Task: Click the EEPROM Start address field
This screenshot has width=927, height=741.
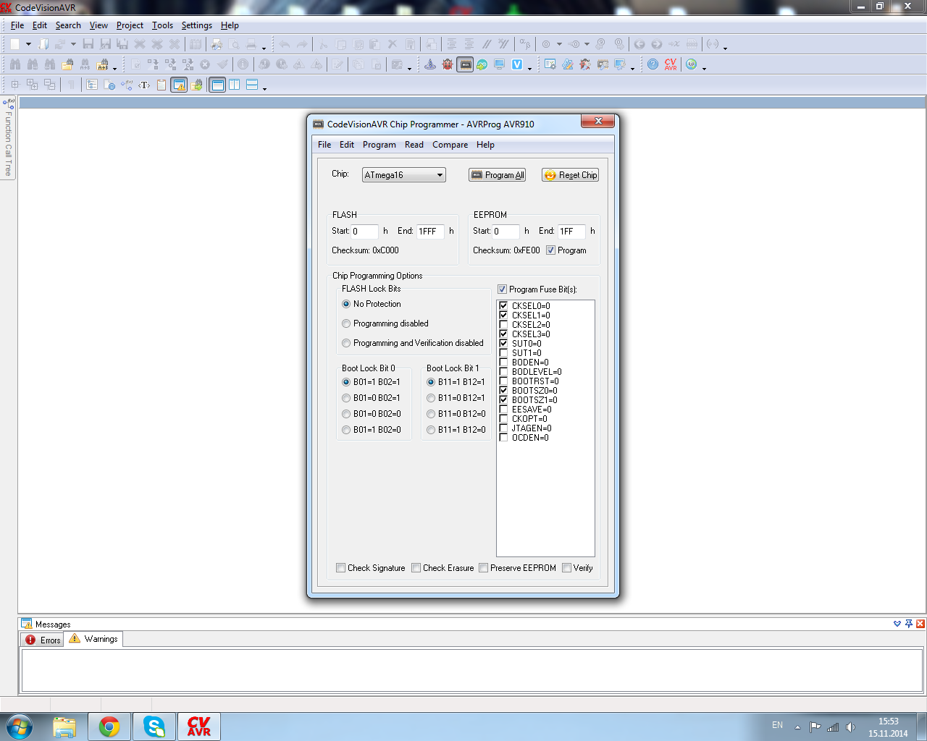Action: click(x=506, y=232)
